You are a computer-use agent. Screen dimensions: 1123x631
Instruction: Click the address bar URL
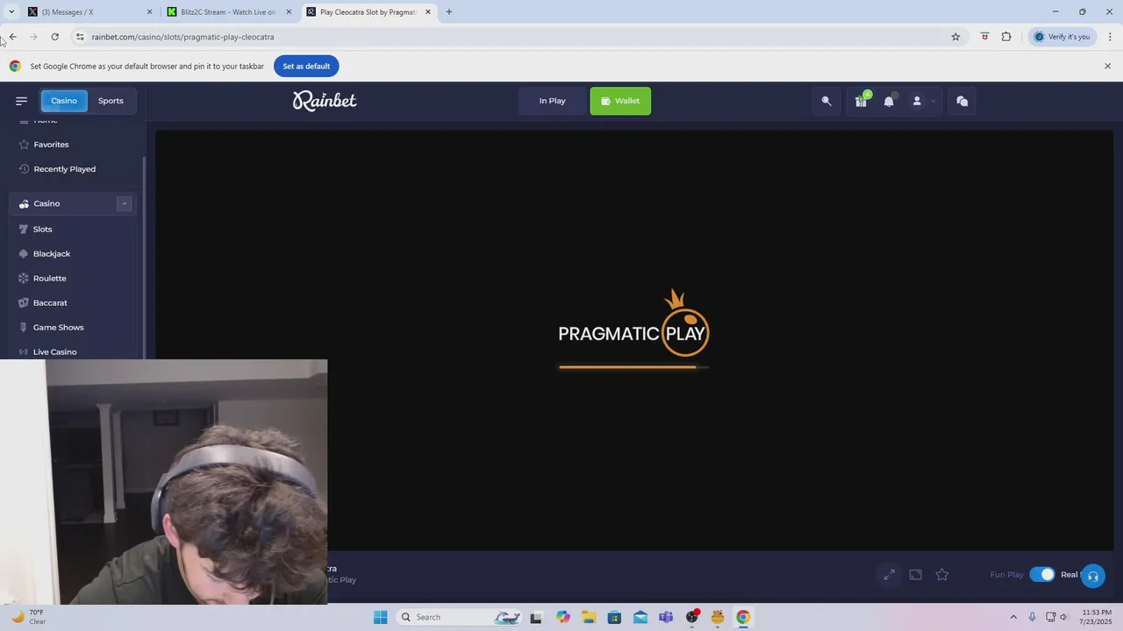coord(182,37)
